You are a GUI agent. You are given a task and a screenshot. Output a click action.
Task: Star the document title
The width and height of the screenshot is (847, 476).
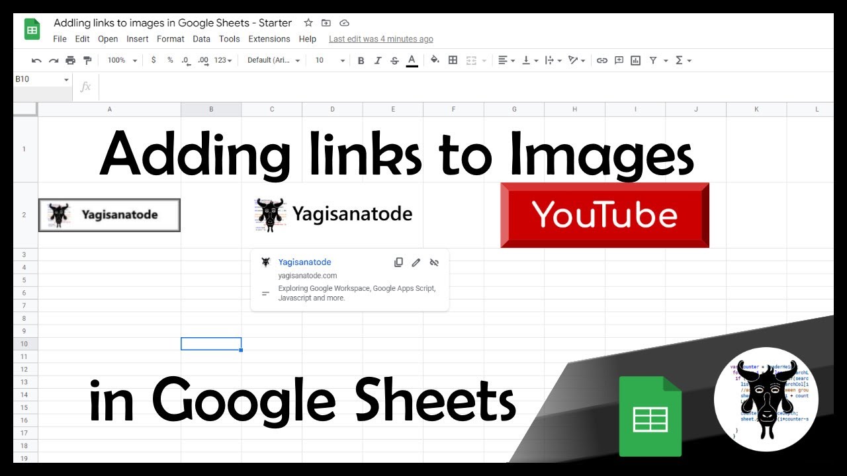click(x=308, y=23)
